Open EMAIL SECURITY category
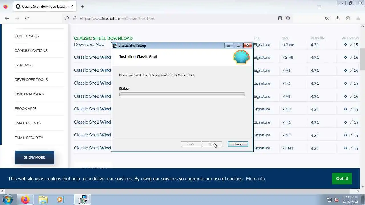This screenshot has height=205, width=365. (x=29, y=138)
